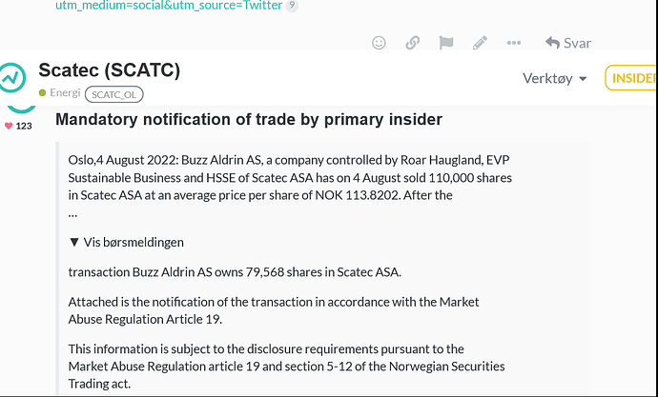658x397 pixels.
Task: Expand truncated text via the ellipsis
Action: 72,214
